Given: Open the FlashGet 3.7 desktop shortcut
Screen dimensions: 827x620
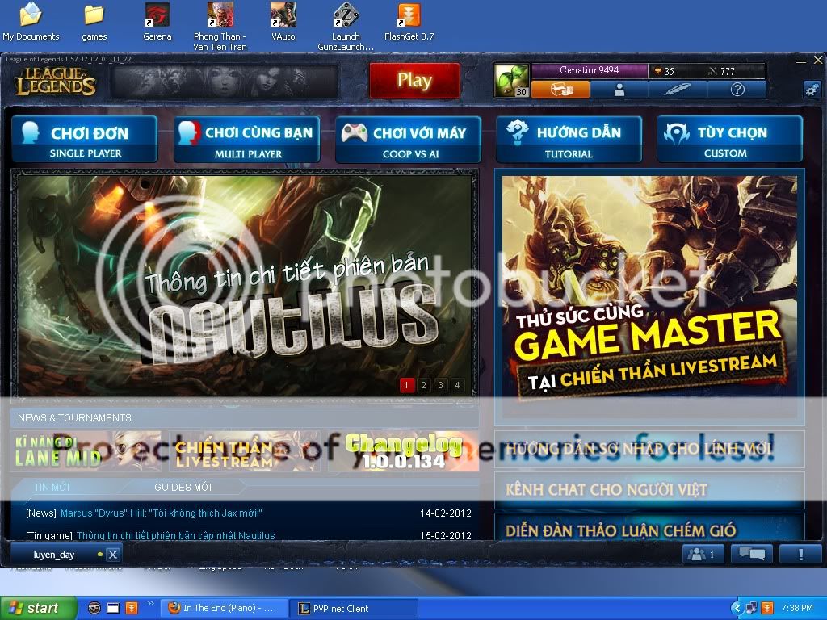Looking at the screenshot, I should pyautogui.click(x=409, y=22).
